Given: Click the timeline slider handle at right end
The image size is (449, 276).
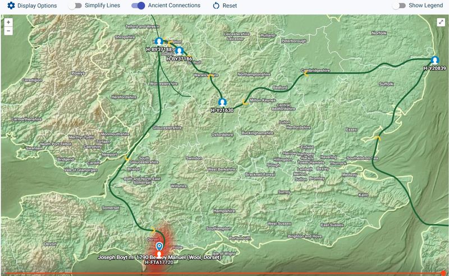Looking at the screenshot, I should [444, 273].
